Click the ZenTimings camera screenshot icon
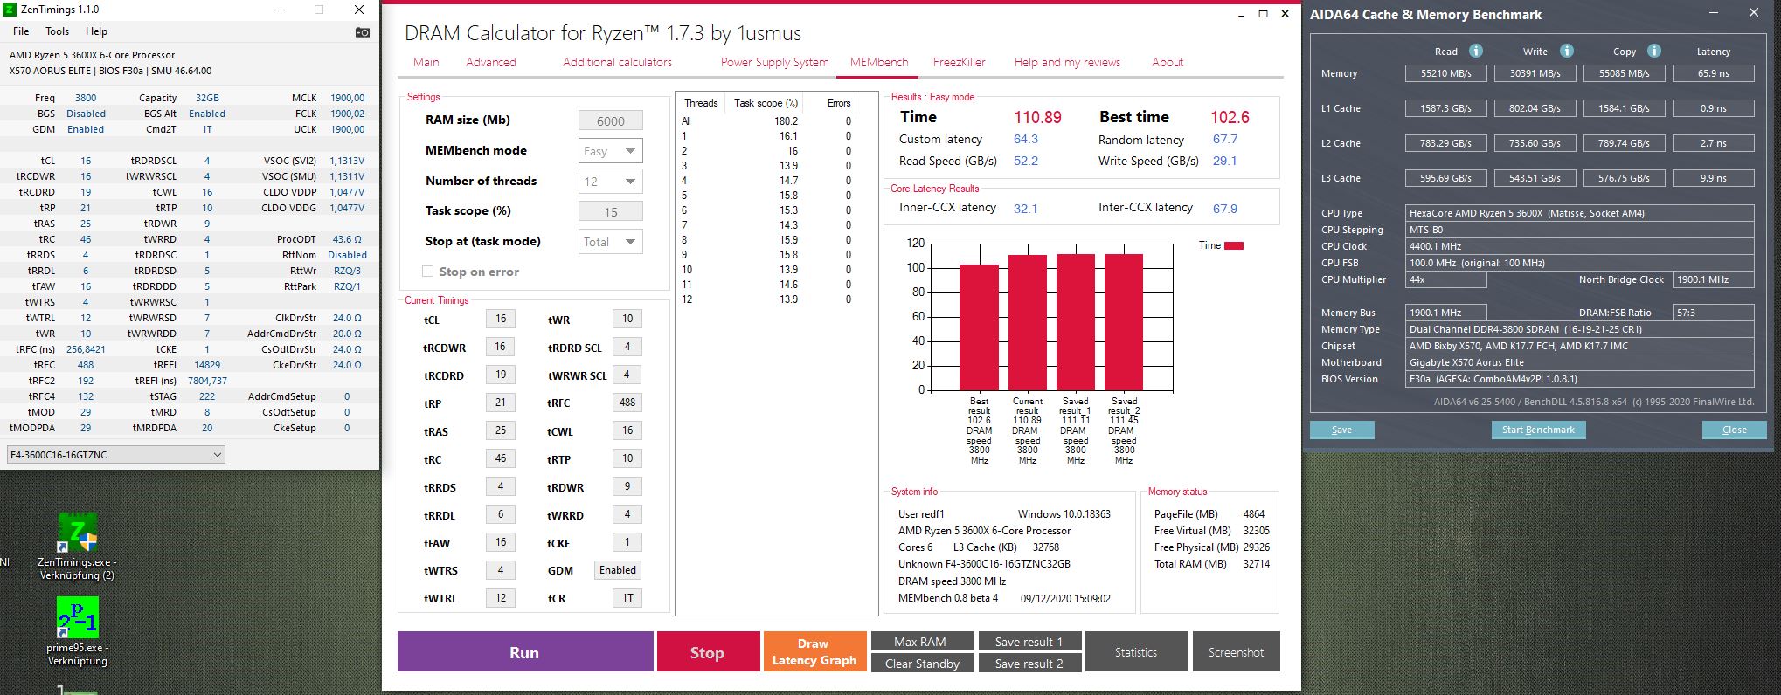The image size is (1781, 695). [x=363, y=32]
